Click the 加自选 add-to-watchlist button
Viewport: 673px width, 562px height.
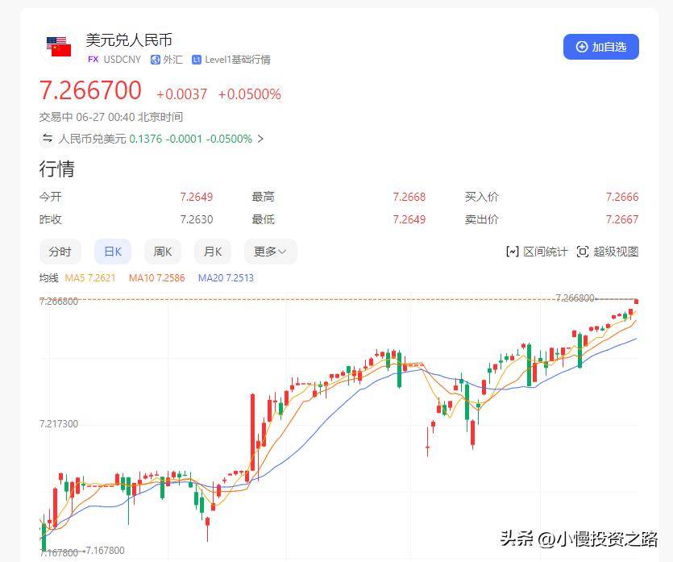tap(601, 47)
